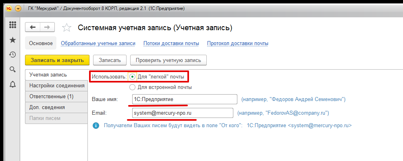This screenshot has width=403, height=161.
Task: Open the title bar dropdown arrow menu
Action: (18, 8)
